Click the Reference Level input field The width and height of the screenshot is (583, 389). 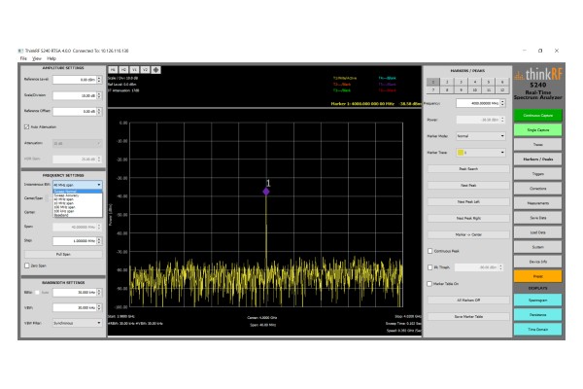coord(75,80)
